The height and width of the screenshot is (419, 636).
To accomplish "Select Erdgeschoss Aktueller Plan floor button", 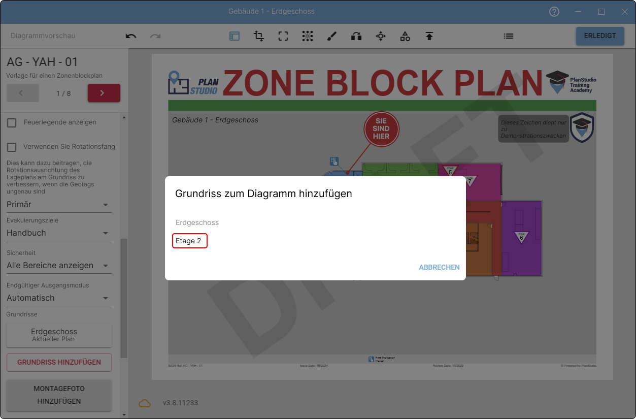I will click(x=59, y=335).
